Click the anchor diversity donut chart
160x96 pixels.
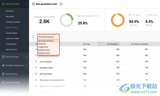(x=67, y=20)
